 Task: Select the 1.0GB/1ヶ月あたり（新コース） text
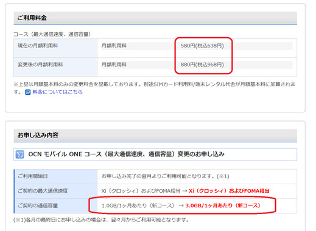[x=138, y=205]
